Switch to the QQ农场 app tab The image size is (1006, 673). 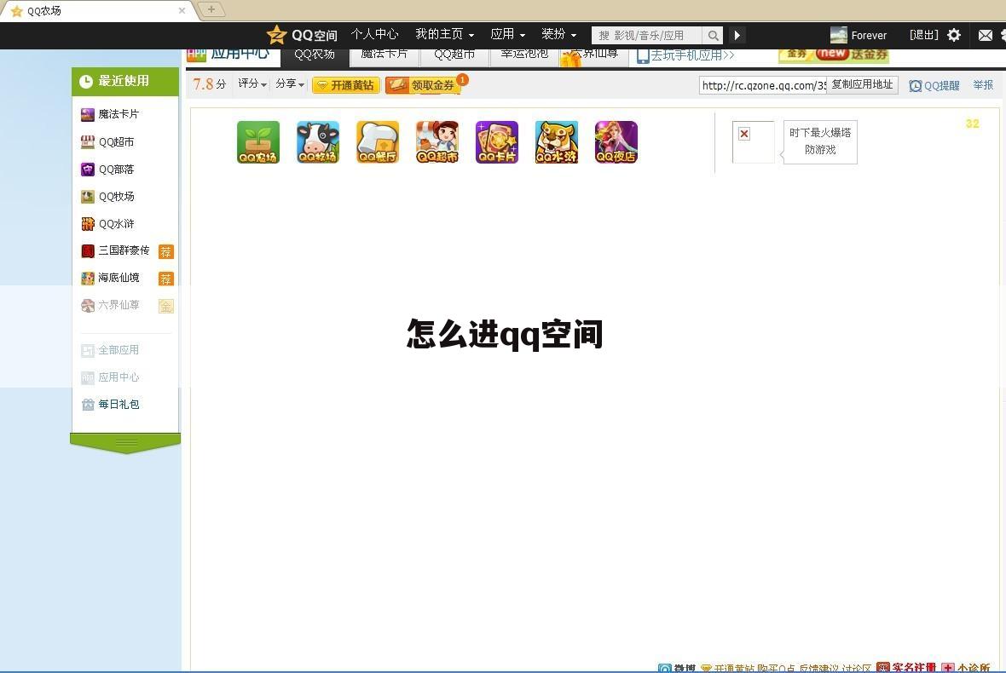315,56
